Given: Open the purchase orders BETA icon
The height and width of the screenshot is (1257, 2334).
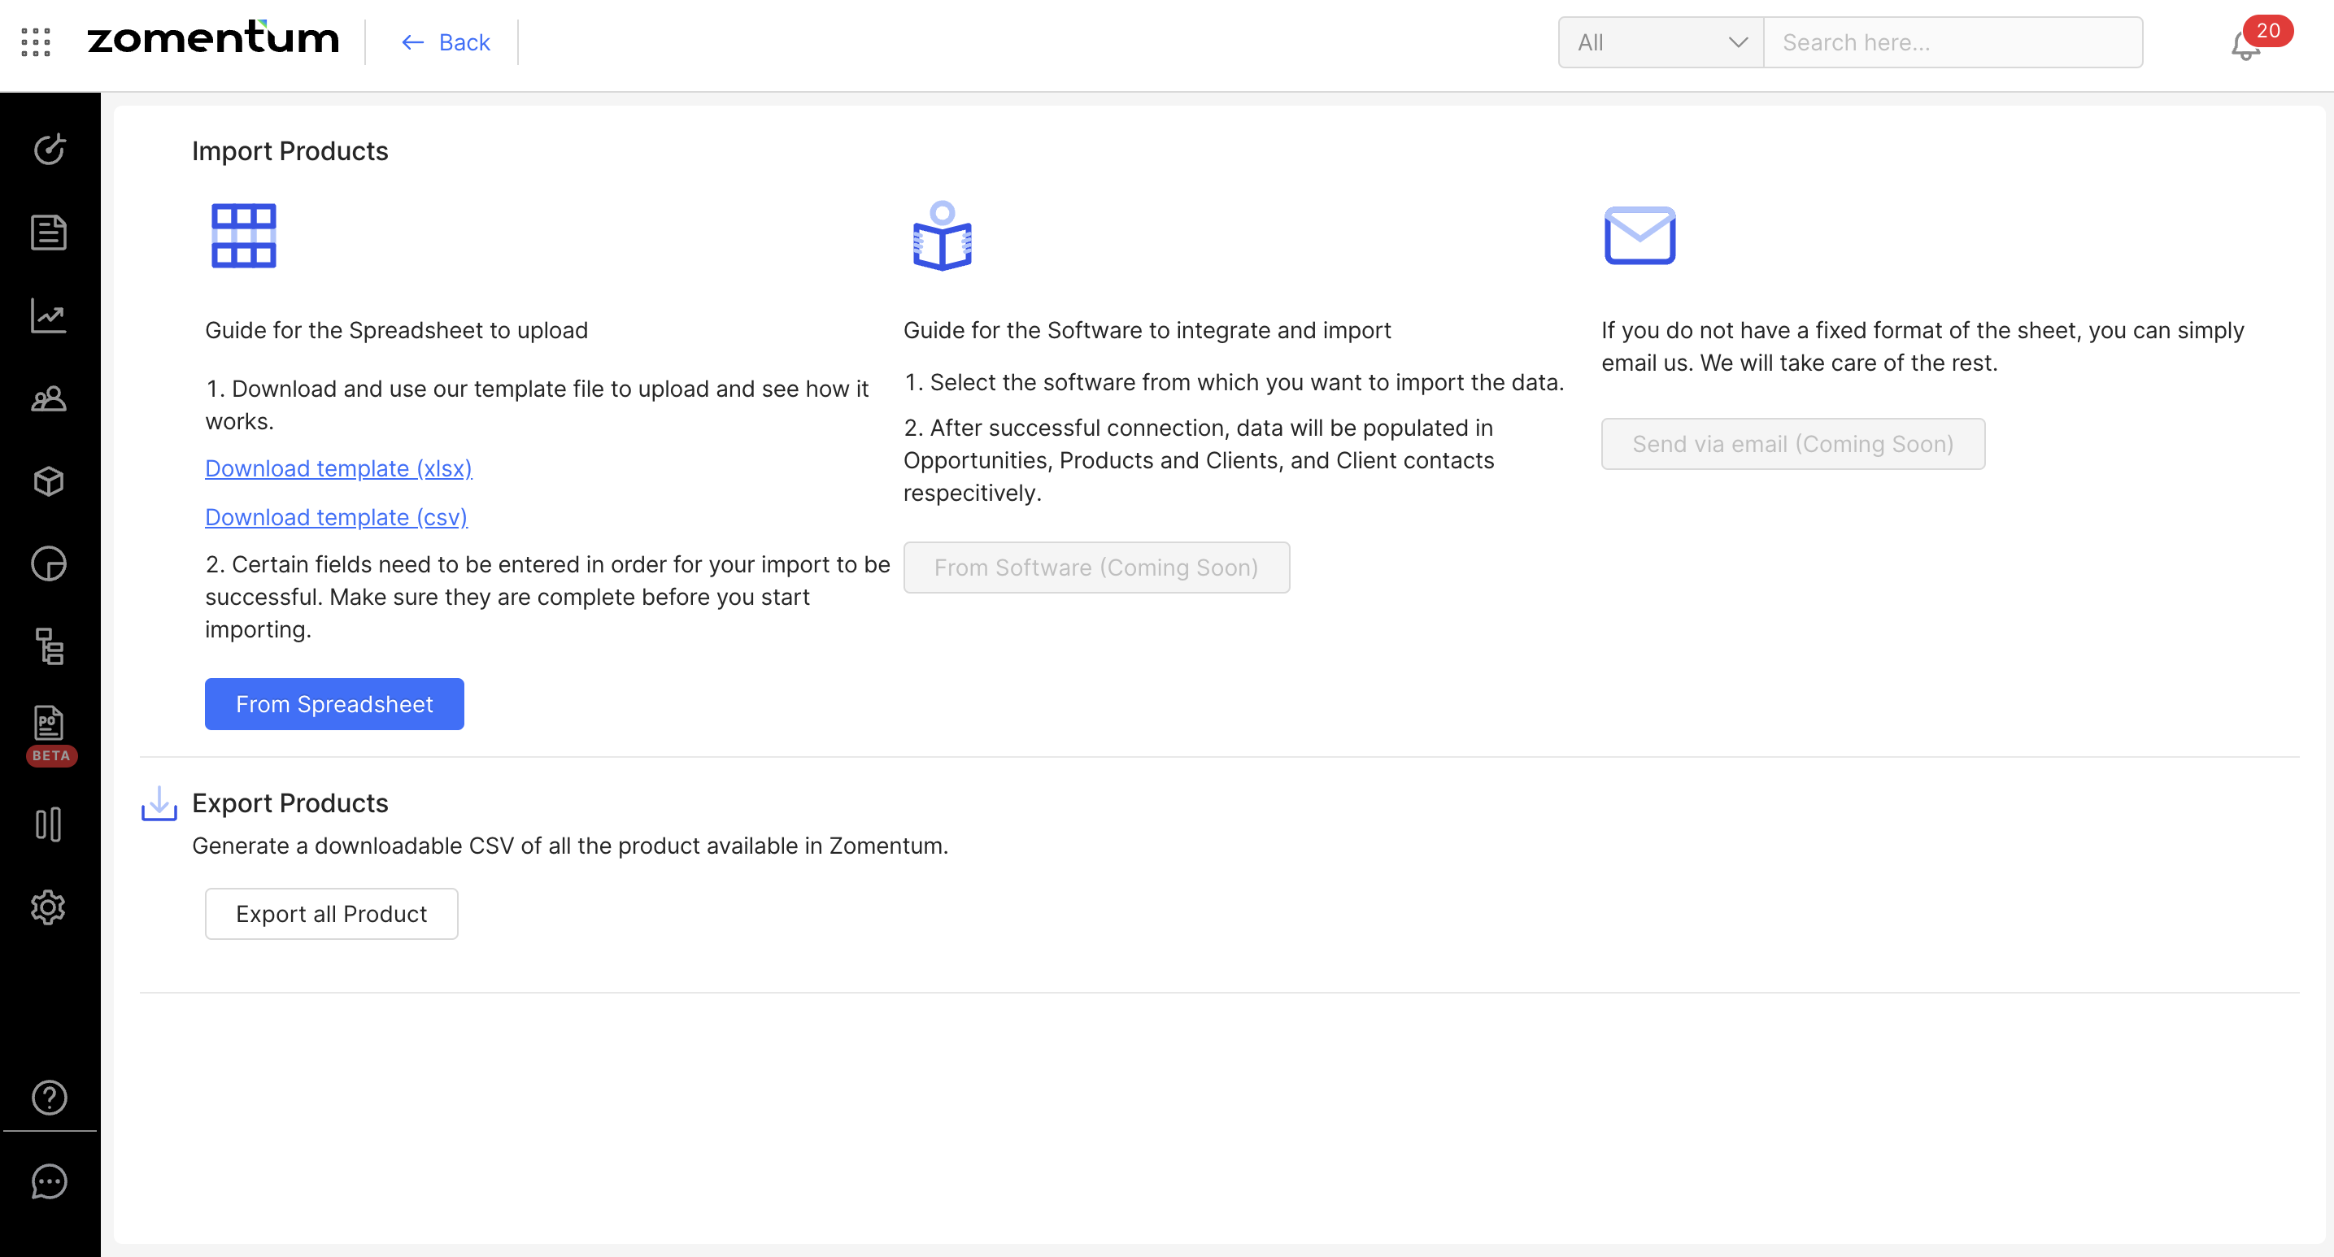Looking at the screenshot, I should (49, 724).
